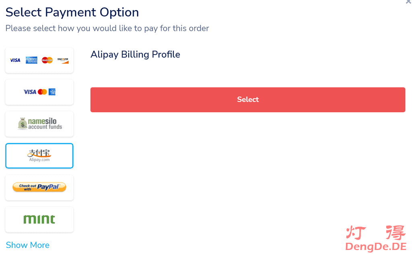The width and height of the screenshot is (412, 254).
Task: Click the American Express logo in the top card option
Action: tap(31, 60)
